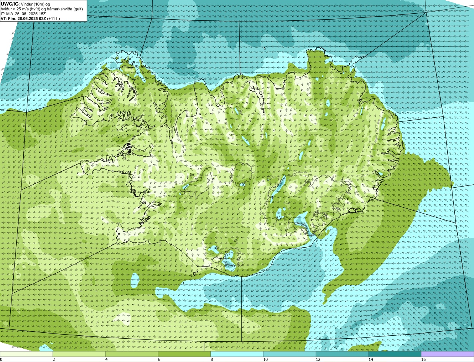Click the 6–8 m/s olive green legend swatch
474x362 pixels.
click(x=184, y=354)
